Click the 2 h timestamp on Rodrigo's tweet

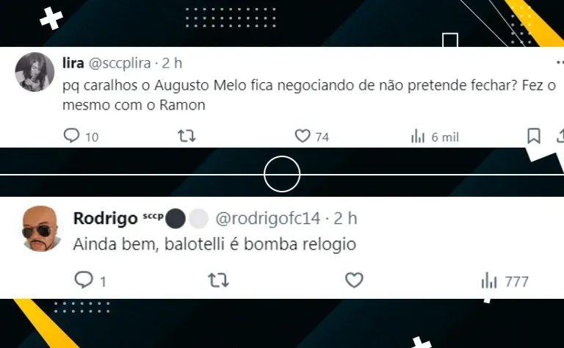click(x=345, y=218)
